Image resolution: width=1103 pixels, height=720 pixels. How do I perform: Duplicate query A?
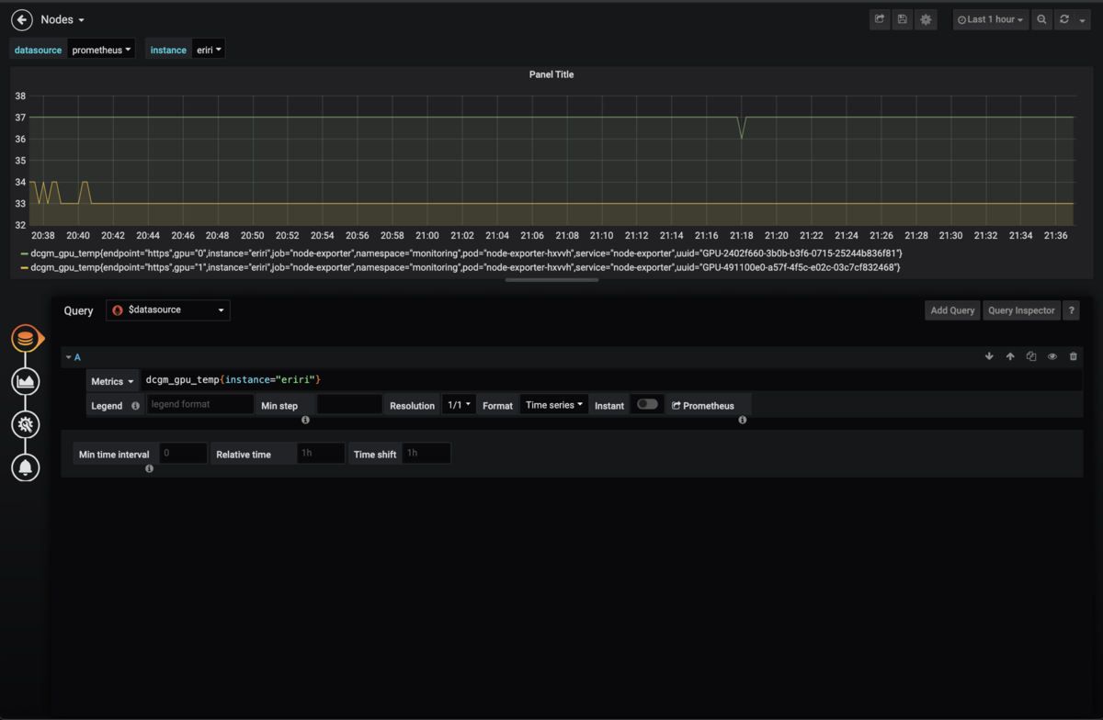coord(1031,356)
